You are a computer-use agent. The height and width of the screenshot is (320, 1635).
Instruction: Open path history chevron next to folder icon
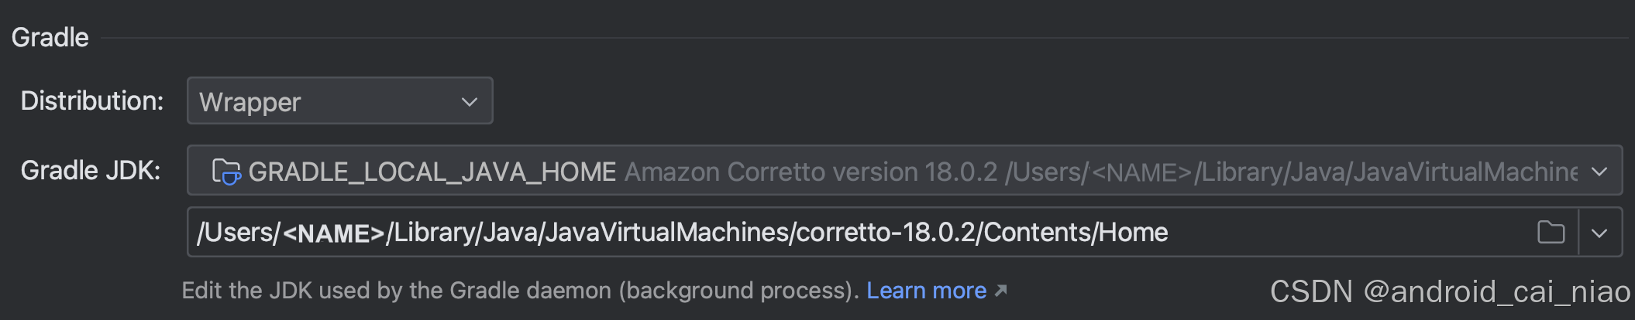(1599, 233)
